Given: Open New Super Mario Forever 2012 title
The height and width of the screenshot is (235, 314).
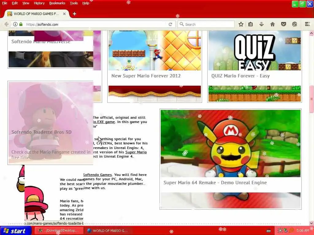Looking at the screenshot, I should (x=146, y=76).
